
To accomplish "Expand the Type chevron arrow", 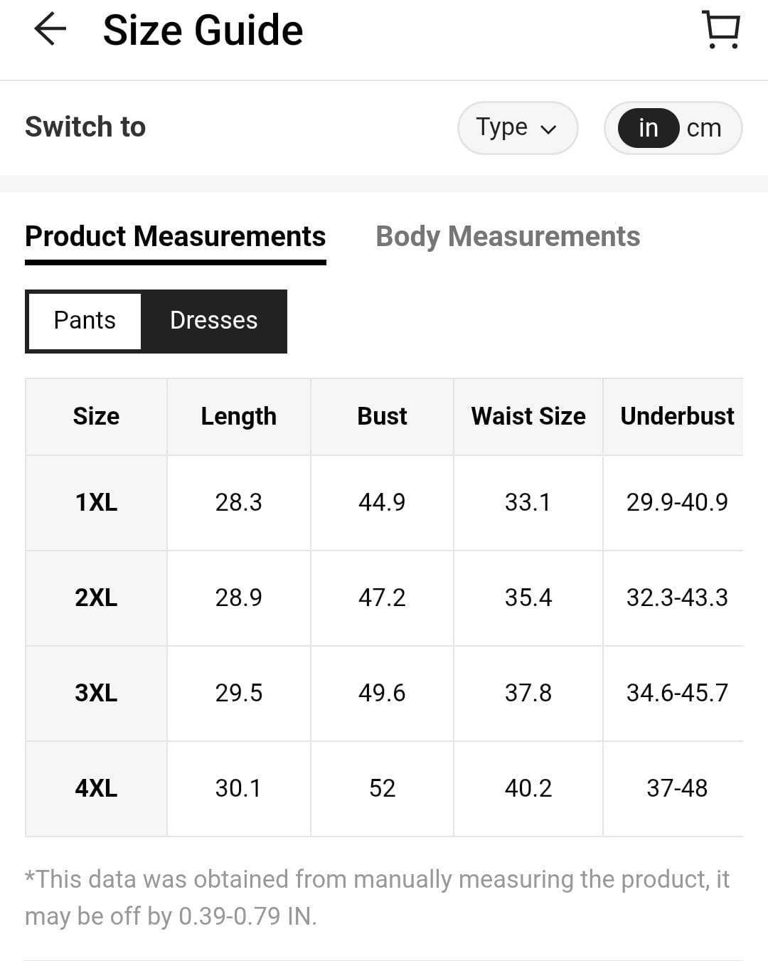I will 548,129.
